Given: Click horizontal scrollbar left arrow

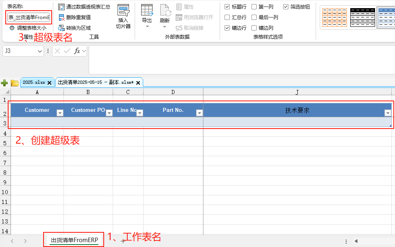Looking at the screenshot, I should click(x=356, y=241).
